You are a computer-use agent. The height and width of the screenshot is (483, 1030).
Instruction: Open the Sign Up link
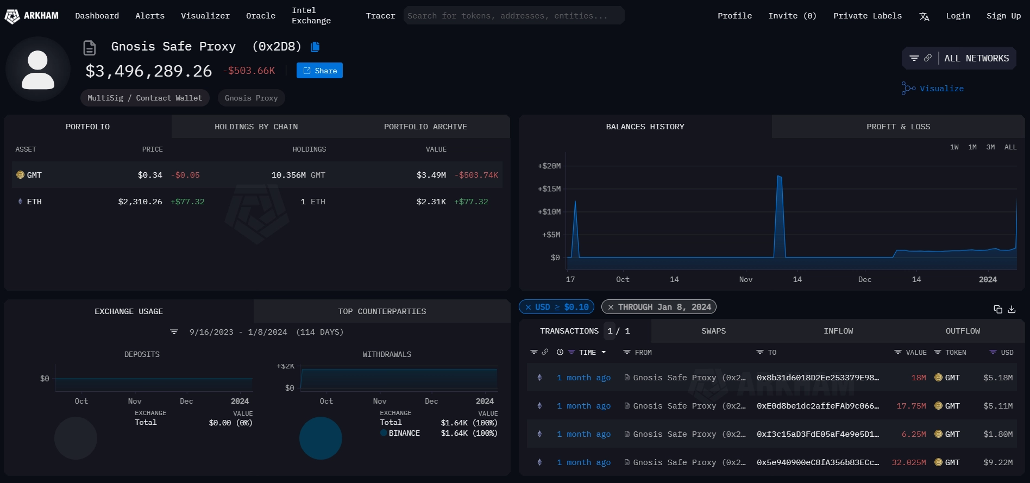(x=1003, y=16)
